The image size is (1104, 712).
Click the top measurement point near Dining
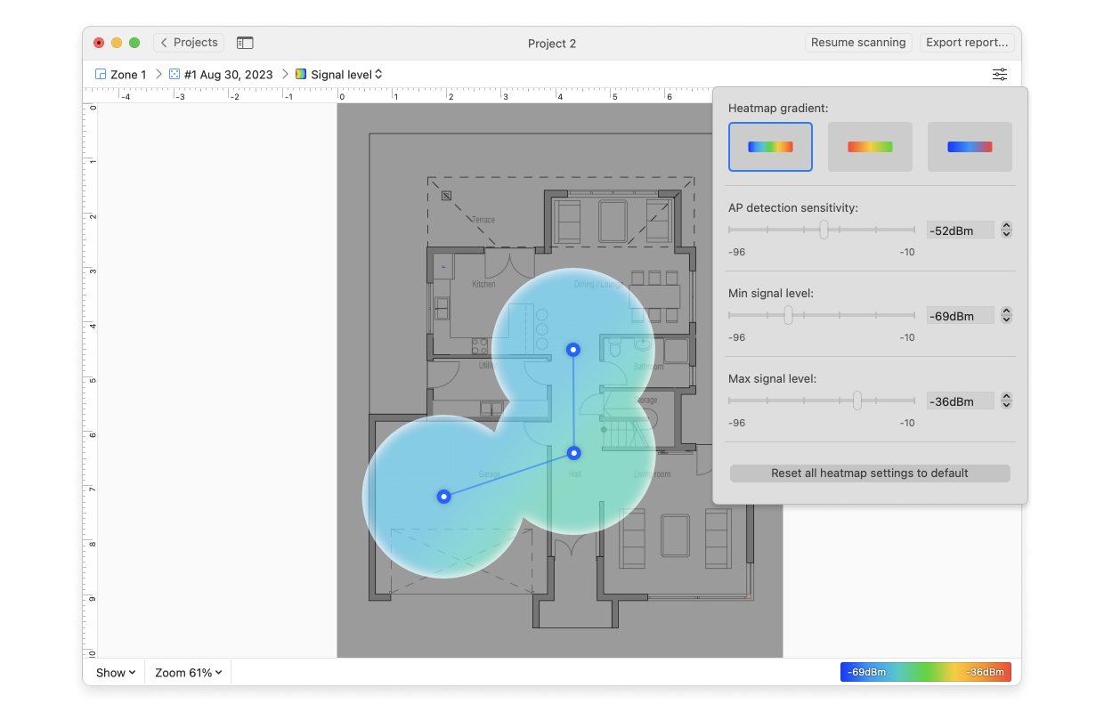click(x=573, y=350)
